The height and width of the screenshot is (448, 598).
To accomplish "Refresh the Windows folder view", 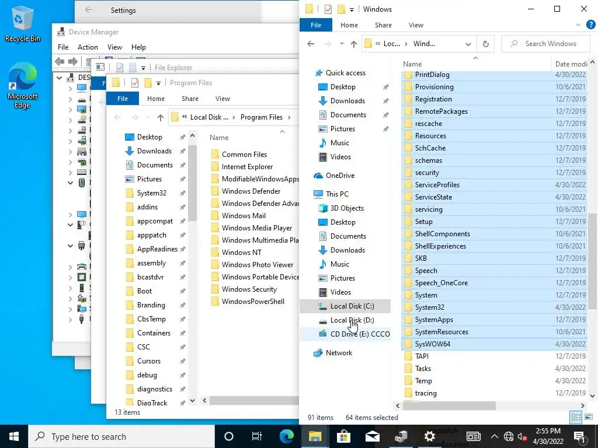I will 485,44.
